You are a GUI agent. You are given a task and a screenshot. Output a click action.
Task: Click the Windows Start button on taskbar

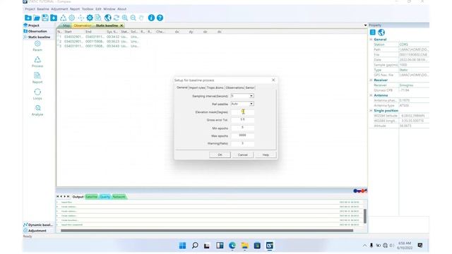(x=182, y=246)
